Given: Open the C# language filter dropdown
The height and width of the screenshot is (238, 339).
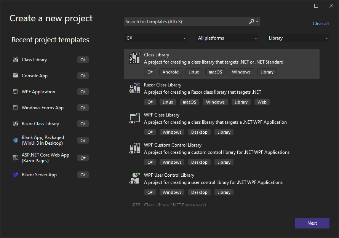Looking at the screenshot, I should pyautogui.click(x=155, y=38).
